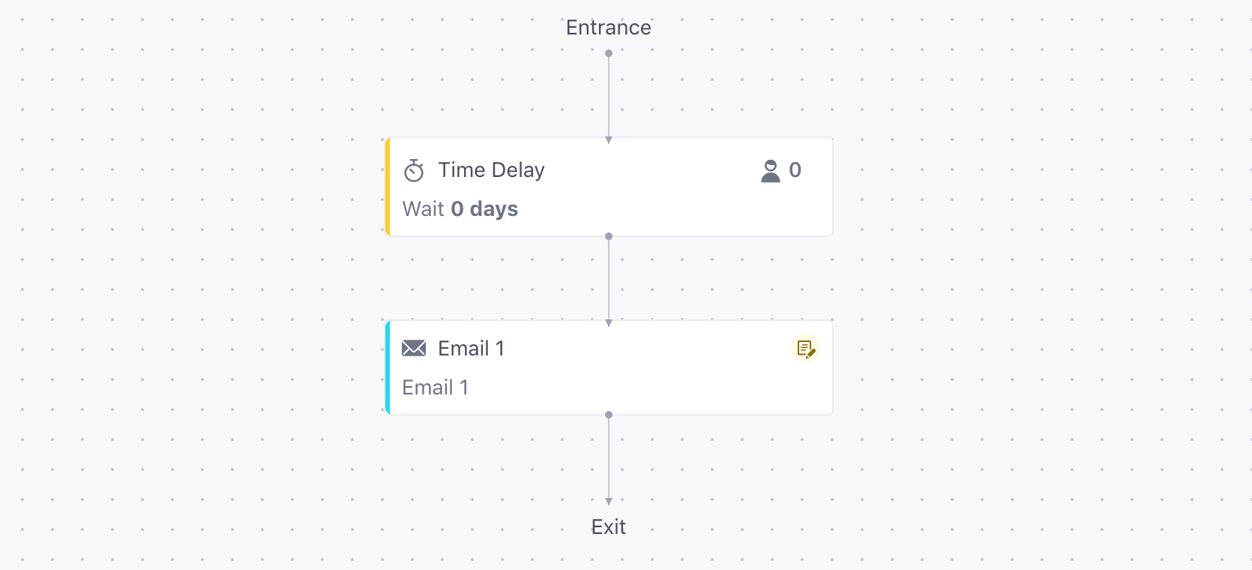Click the yellow edge of Time Delay card
1252x570 pixels.
pyautogui.click(x=388, y=187)
